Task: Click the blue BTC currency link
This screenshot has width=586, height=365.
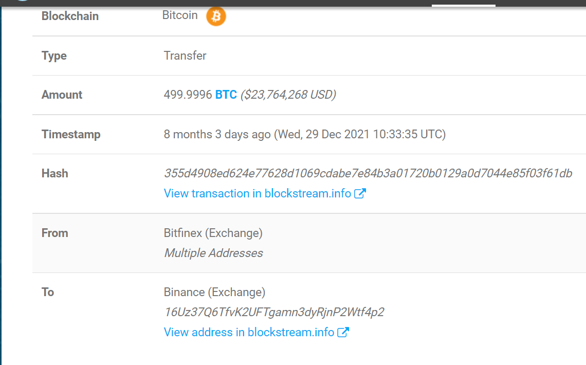Action: click(226, 95)
